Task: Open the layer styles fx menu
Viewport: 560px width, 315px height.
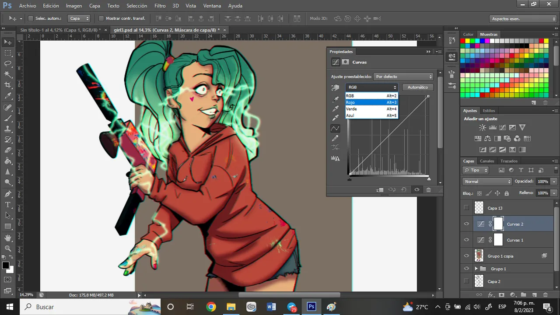Action: 490,295
